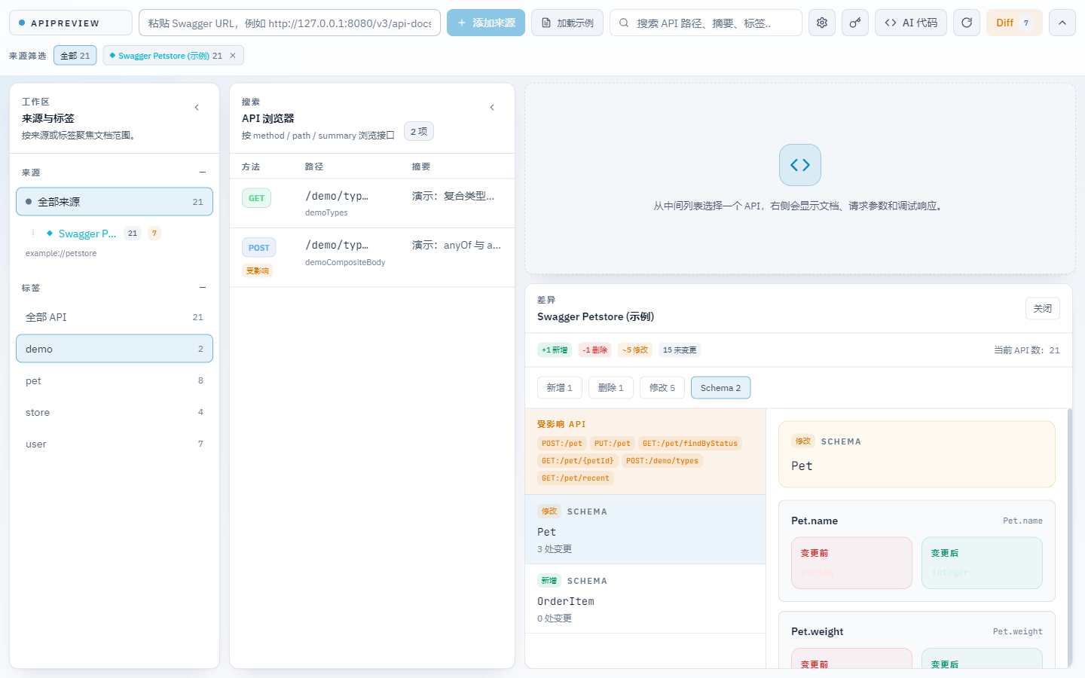Click the 路径 column header
The height and width of the screenshot is (678, 1085).
[314, 166]
